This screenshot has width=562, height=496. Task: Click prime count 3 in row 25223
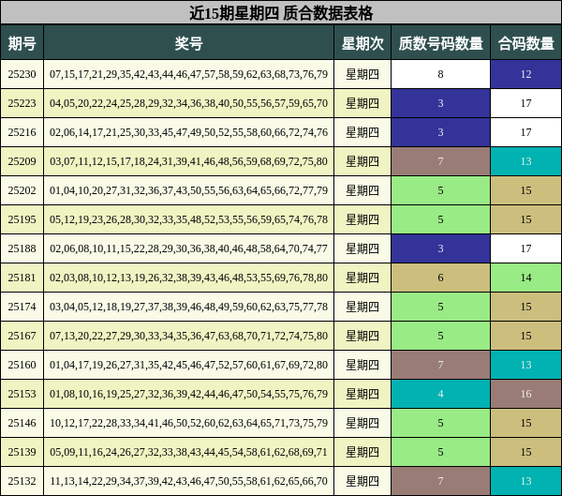click(440, 103)
